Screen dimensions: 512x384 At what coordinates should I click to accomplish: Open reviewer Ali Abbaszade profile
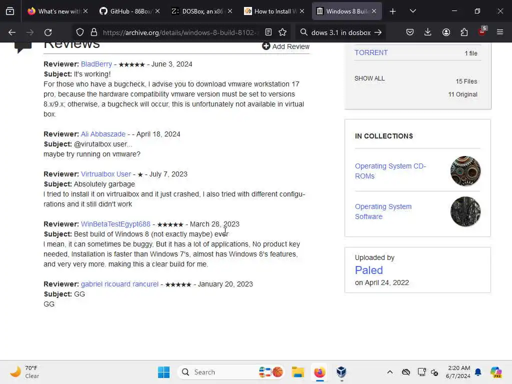pos(103,134)
